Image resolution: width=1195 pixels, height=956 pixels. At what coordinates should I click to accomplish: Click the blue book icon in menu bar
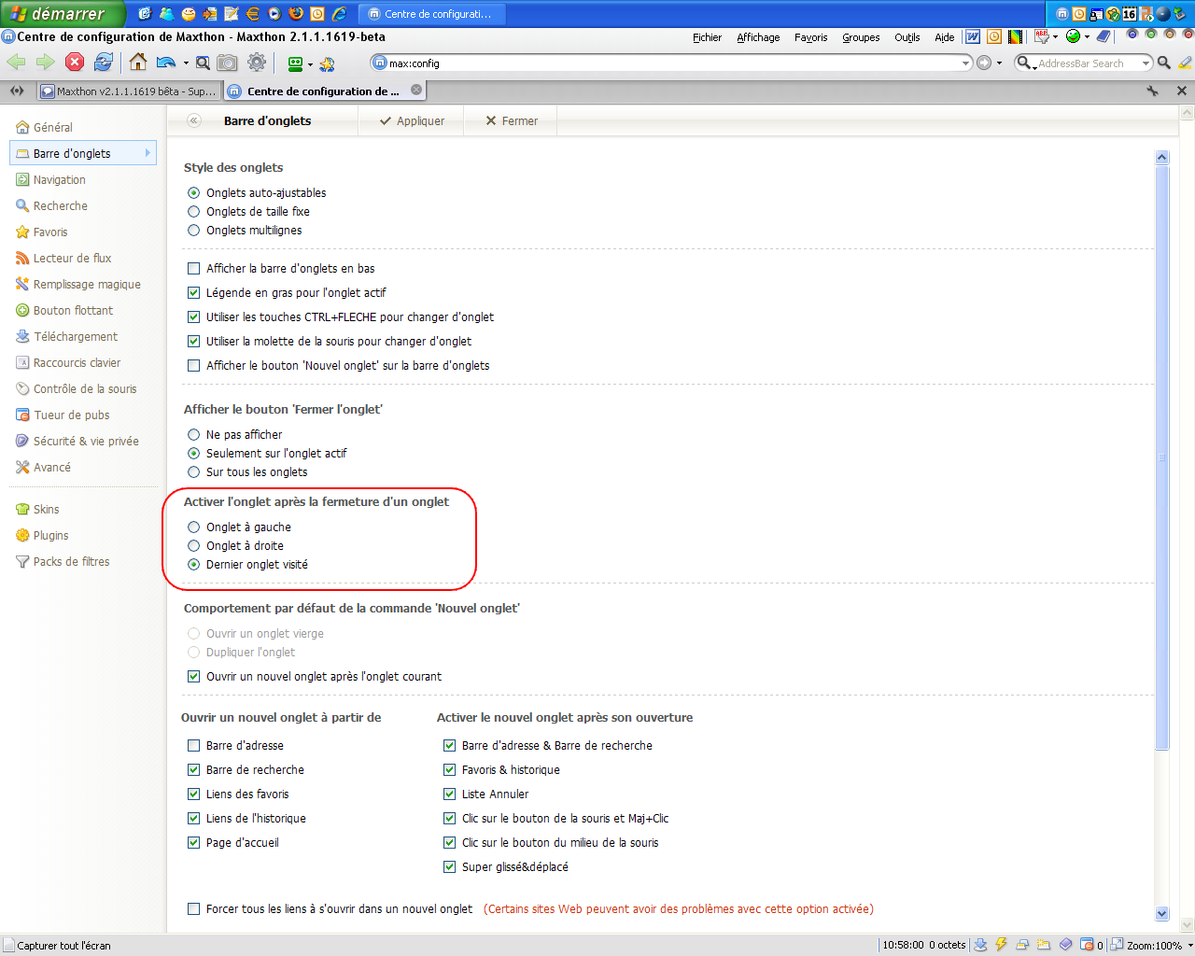(x=1104, y=36)
